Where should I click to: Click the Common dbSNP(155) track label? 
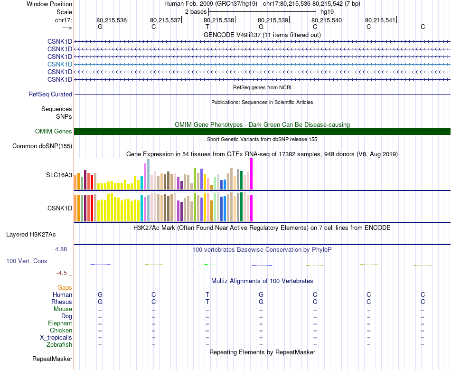42,146
